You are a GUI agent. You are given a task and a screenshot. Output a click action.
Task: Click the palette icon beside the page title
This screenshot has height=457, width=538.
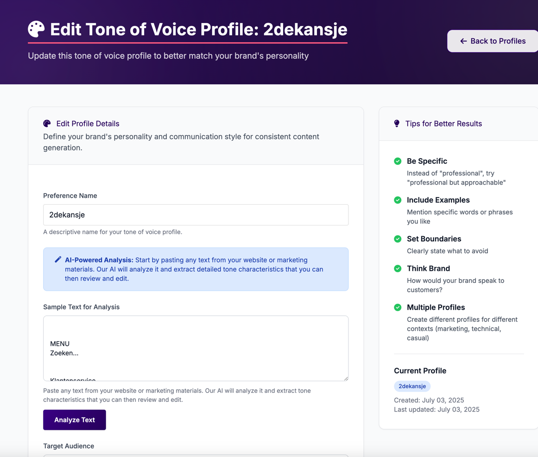tap(36, 29)
